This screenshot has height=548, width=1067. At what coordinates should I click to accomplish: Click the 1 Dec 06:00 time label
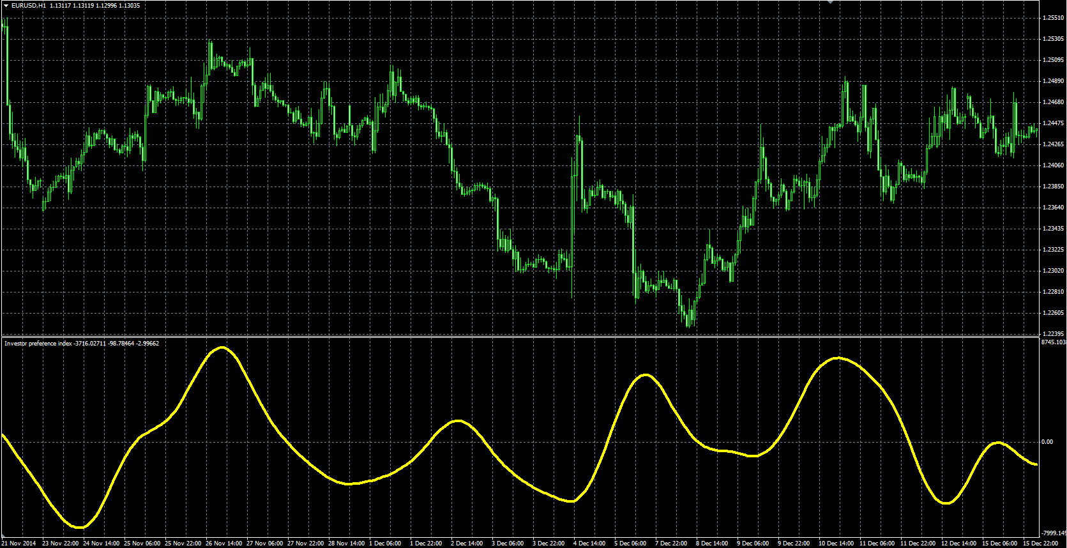click(386, 544)
